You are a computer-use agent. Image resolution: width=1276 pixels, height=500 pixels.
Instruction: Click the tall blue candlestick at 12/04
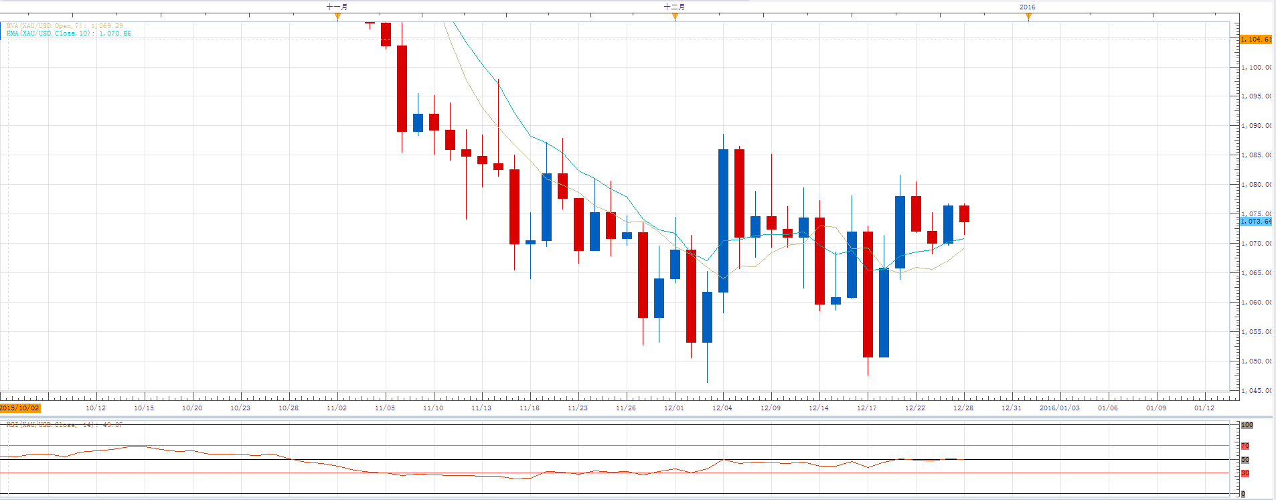click(723, 221)
